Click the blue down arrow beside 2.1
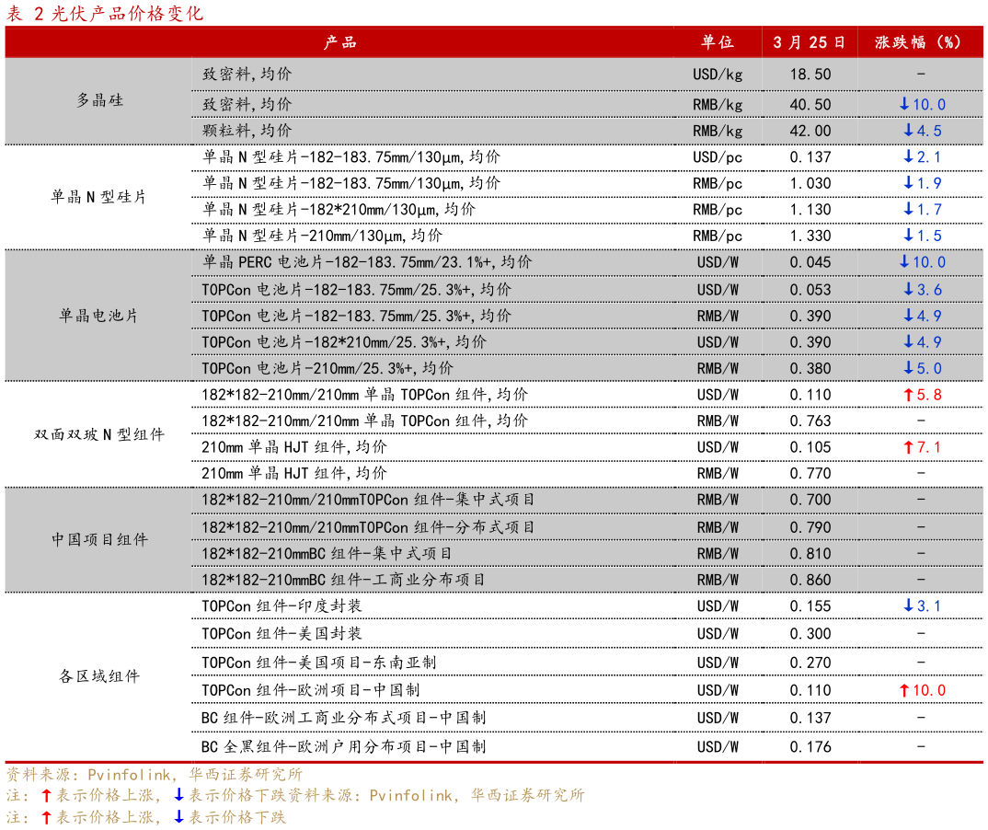This screenshot has width=988, height=830. (908, 157)
